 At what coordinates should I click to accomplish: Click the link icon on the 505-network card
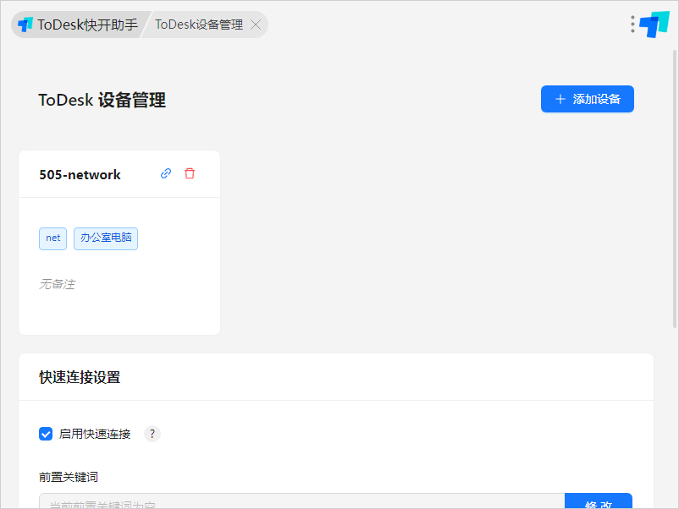[166, 173]
